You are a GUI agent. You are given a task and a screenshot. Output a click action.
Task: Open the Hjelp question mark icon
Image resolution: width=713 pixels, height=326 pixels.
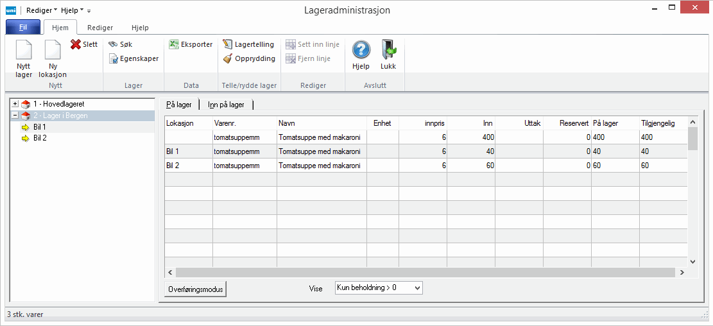tap(361, 51)
